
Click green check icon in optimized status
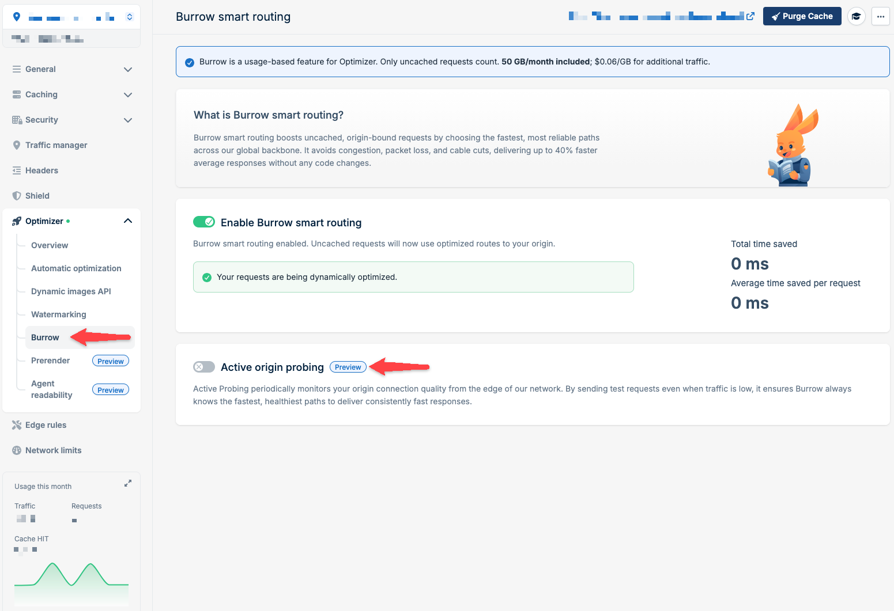(x=207, y=278)
